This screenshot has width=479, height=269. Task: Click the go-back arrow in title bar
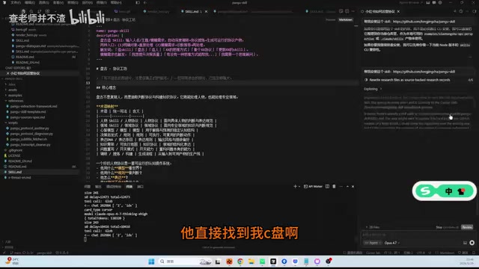click(145, 2)
